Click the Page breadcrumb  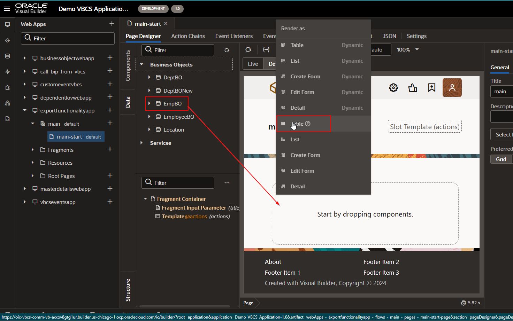pos(248,303)
